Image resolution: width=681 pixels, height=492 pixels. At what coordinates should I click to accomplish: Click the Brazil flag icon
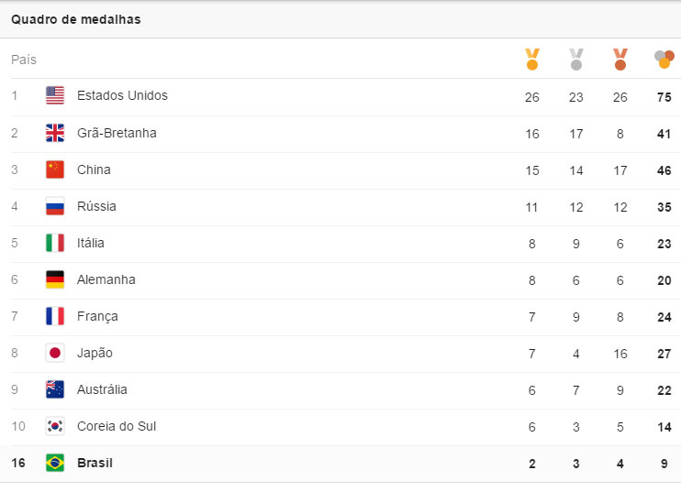(x=55, y=463)
